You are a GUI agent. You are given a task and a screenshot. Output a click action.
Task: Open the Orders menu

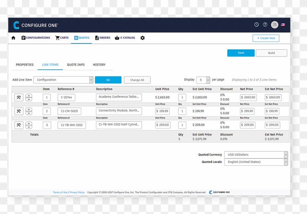pos(103,38)
